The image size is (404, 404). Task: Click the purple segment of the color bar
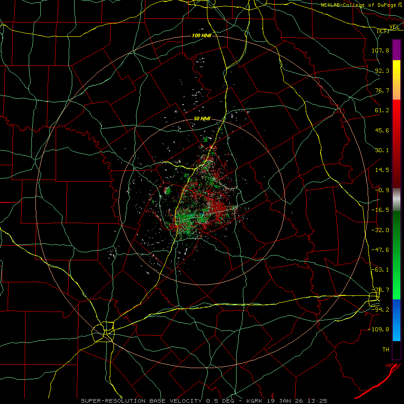[x=396, y=50]
